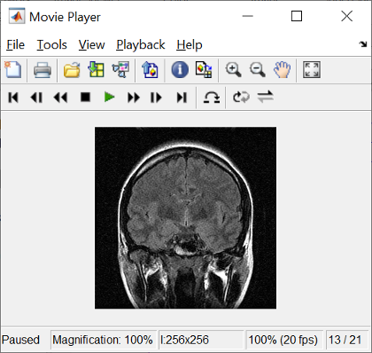Expand the toolbar dock arrow at menu right
Viewport: 372px width, 353px height.
coord(363,44)
